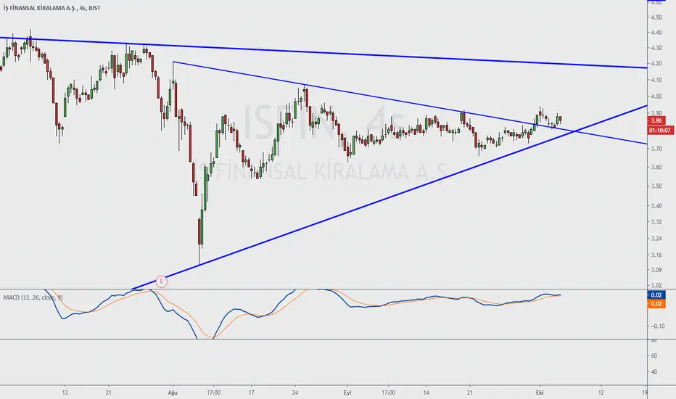Viewport: 676px width, 399px height.
Task: Click the 4.50 price axis label
Action: coord(656,17)
